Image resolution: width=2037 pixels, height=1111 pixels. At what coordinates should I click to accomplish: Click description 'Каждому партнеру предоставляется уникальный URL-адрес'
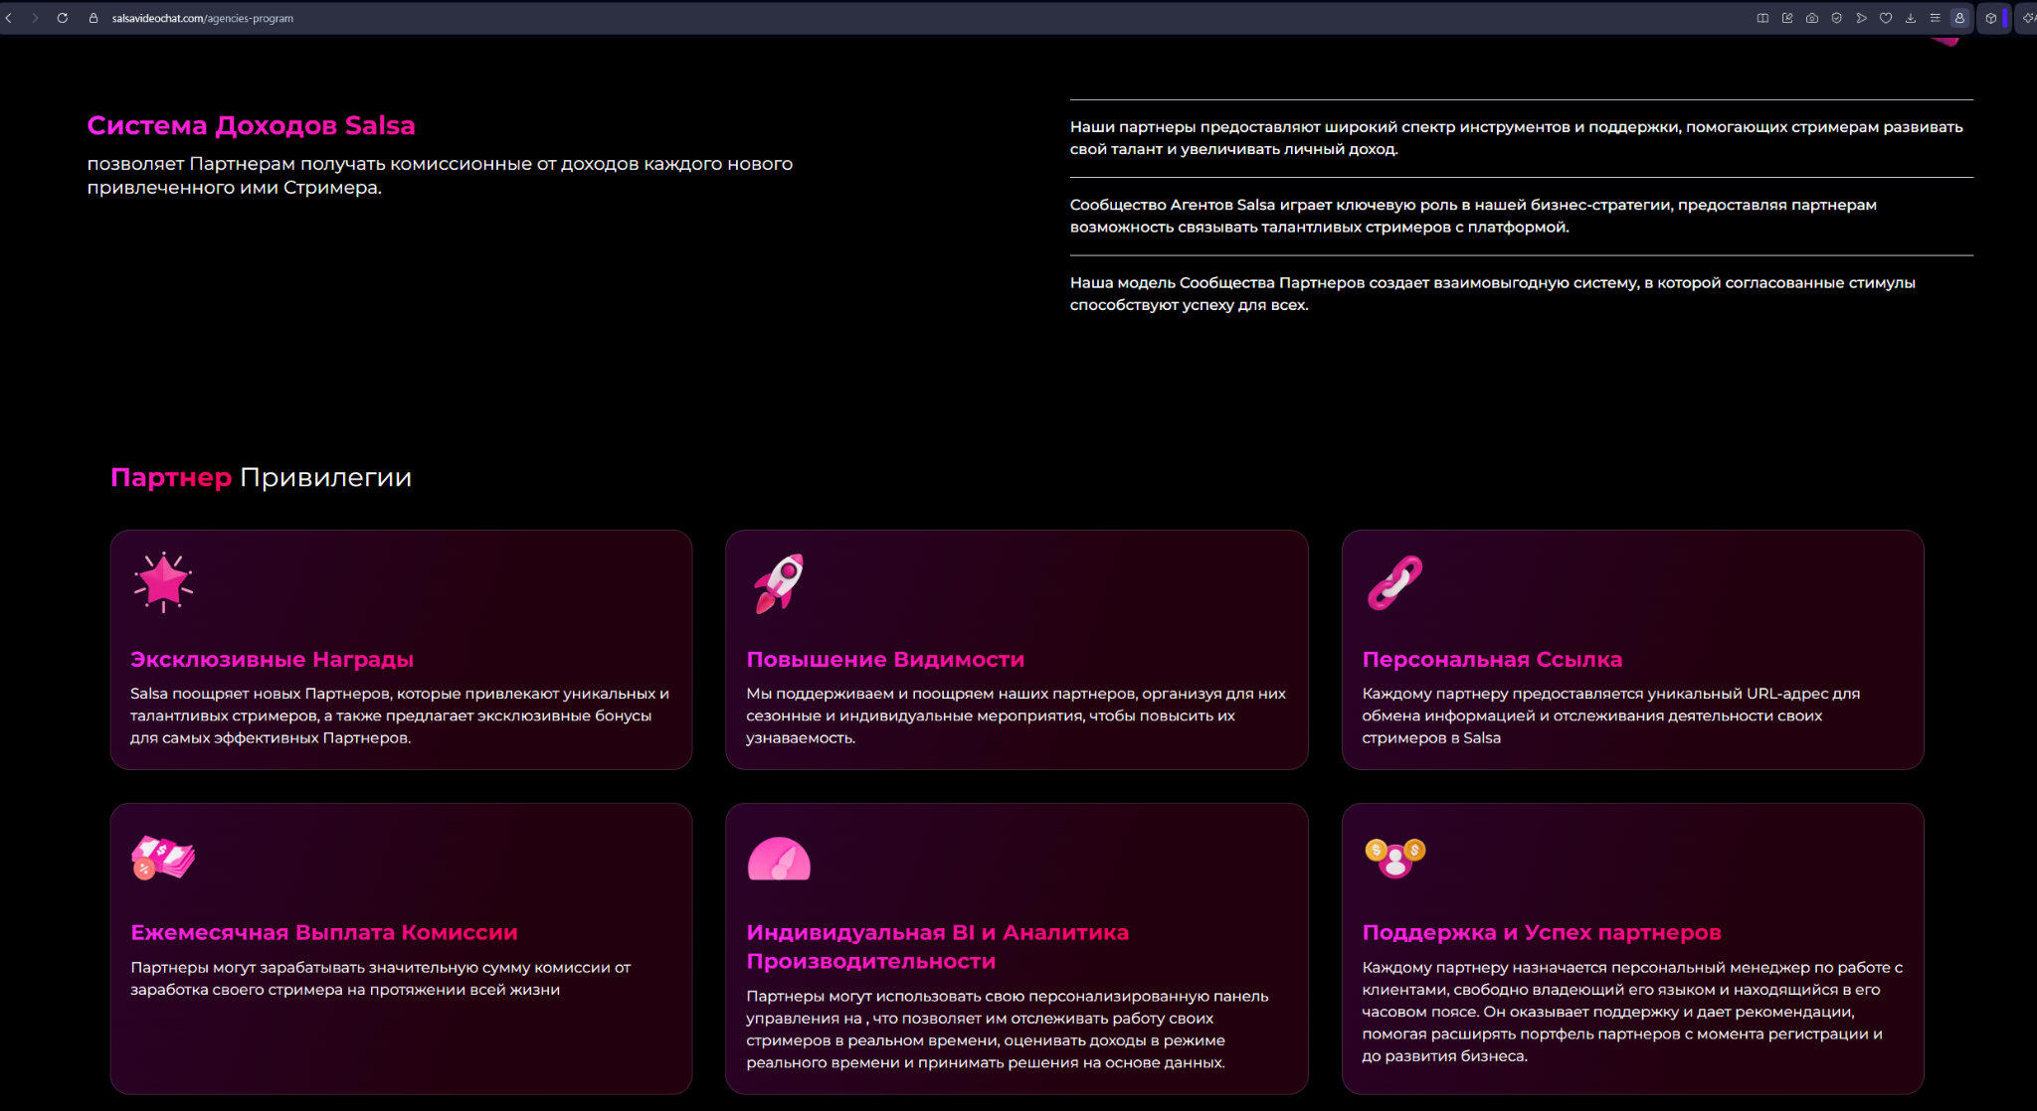tap(1611, 715)
